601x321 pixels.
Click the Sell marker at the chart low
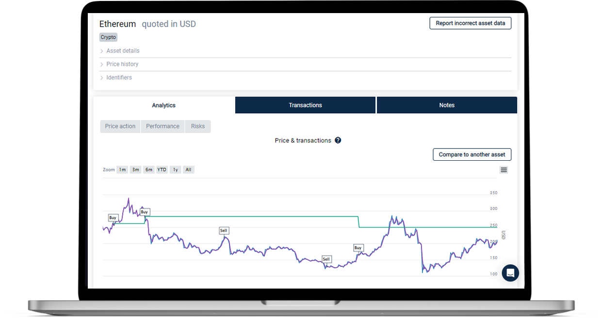pos(326,260)
